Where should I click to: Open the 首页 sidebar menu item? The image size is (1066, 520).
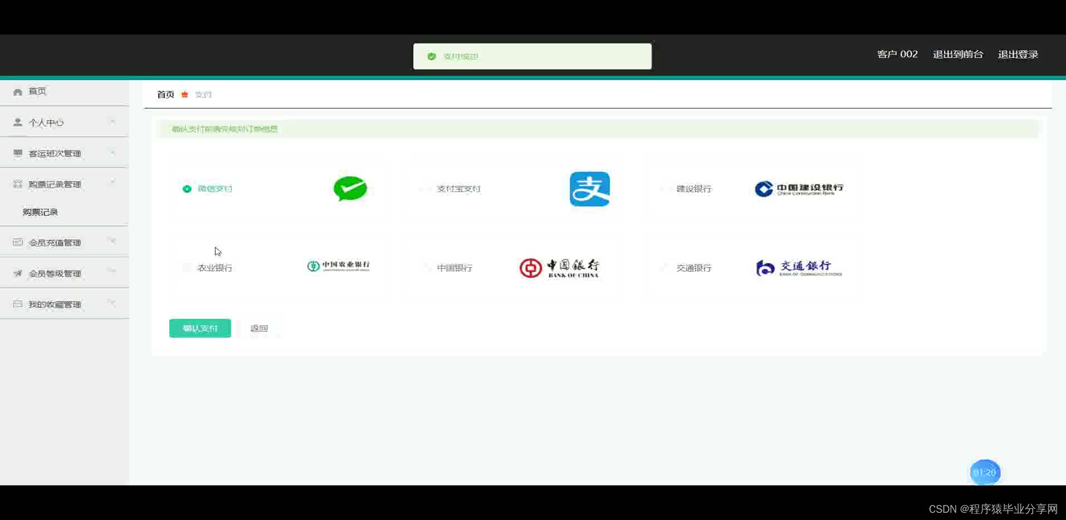(65, 92)
